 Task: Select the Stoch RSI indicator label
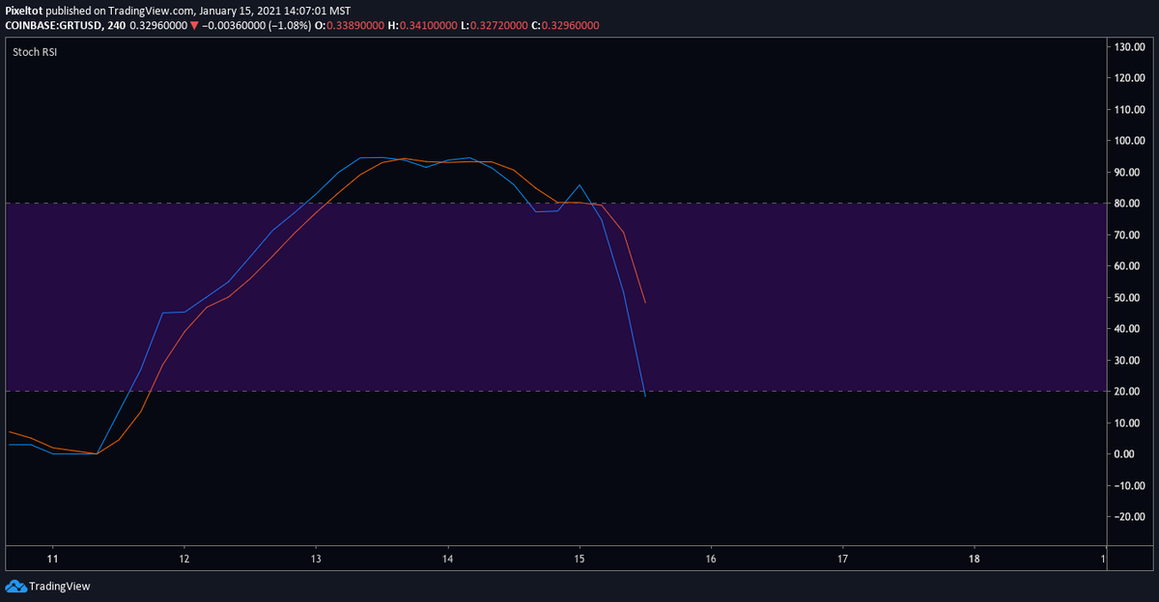click(35, 52)
